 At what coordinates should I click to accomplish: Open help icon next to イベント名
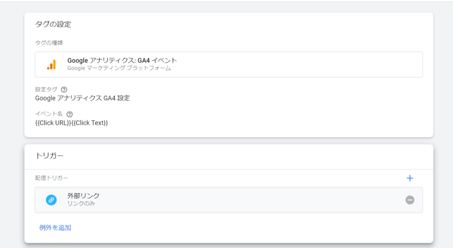click(x=69, y=114)
